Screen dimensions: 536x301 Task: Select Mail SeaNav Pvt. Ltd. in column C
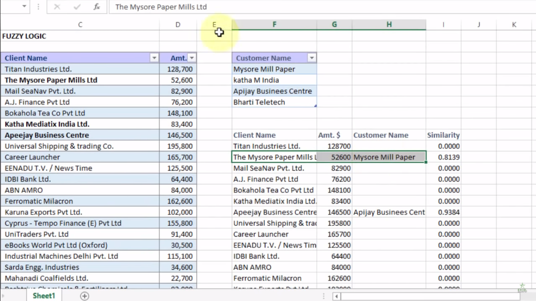[x=80, y=91]
